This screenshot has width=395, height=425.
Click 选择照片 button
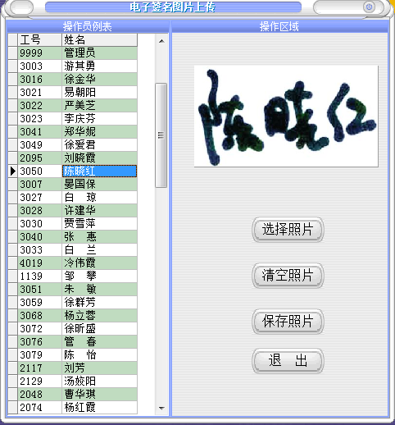(x=288, y=229)
